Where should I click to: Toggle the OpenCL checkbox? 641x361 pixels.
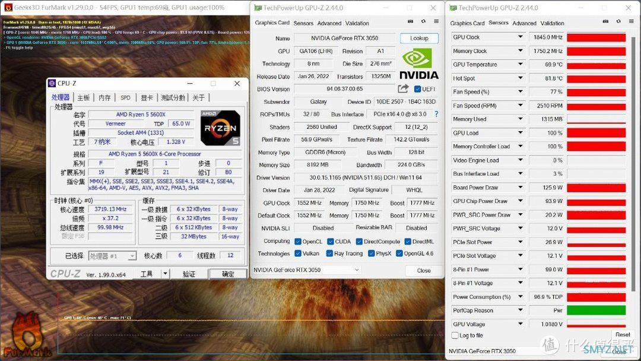[298, 242]
